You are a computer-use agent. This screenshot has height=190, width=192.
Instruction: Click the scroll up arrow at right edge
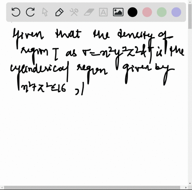tap(190, 2)
